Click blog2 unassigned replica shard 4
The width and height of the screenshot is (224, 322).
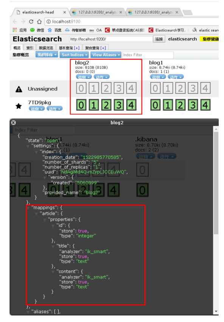[131, 88]
